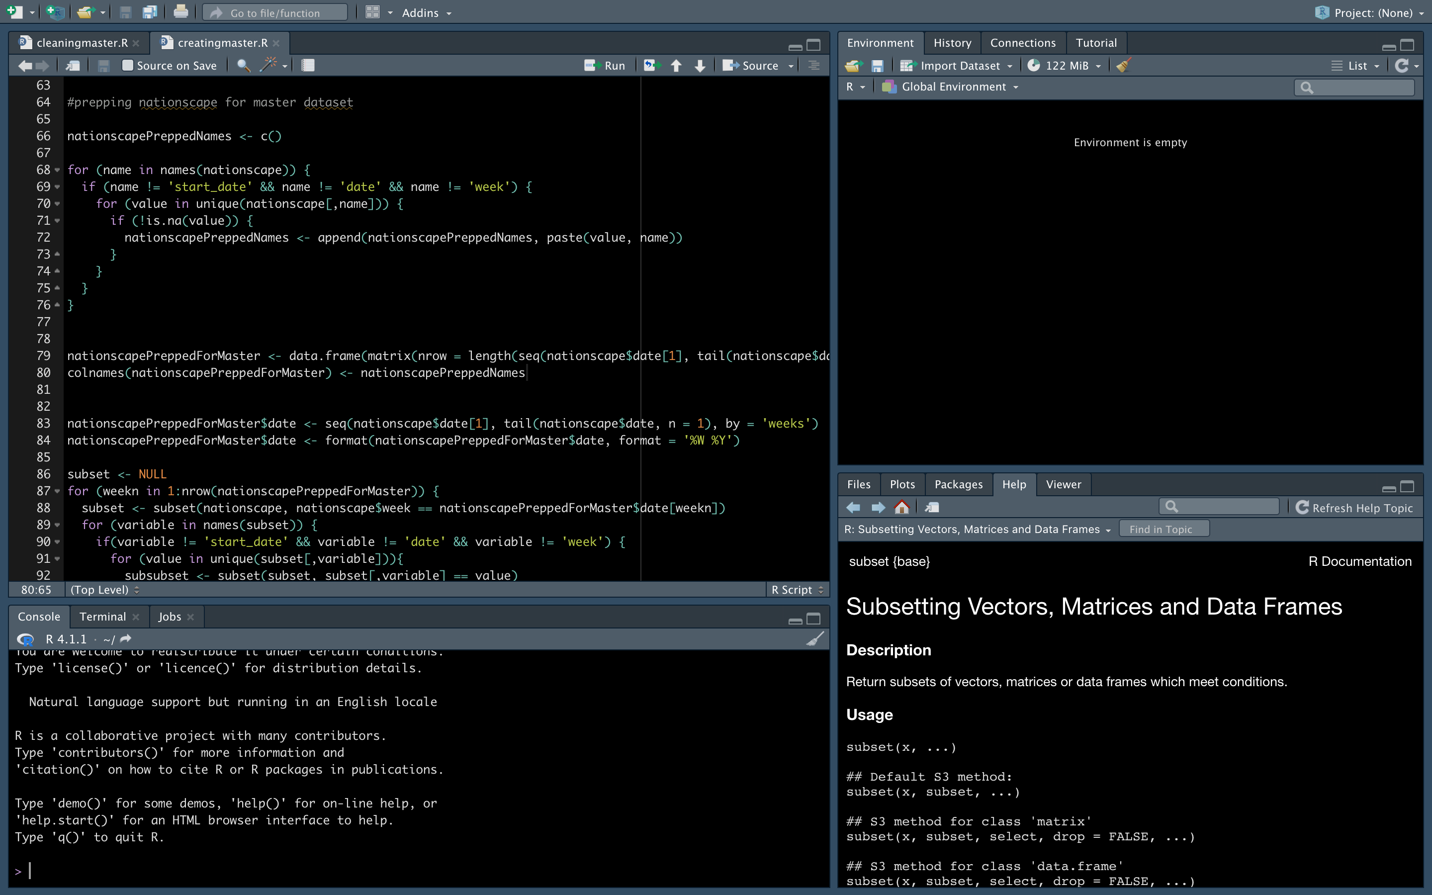Switch to the cleaningmaster.R tab

point(82,43)
